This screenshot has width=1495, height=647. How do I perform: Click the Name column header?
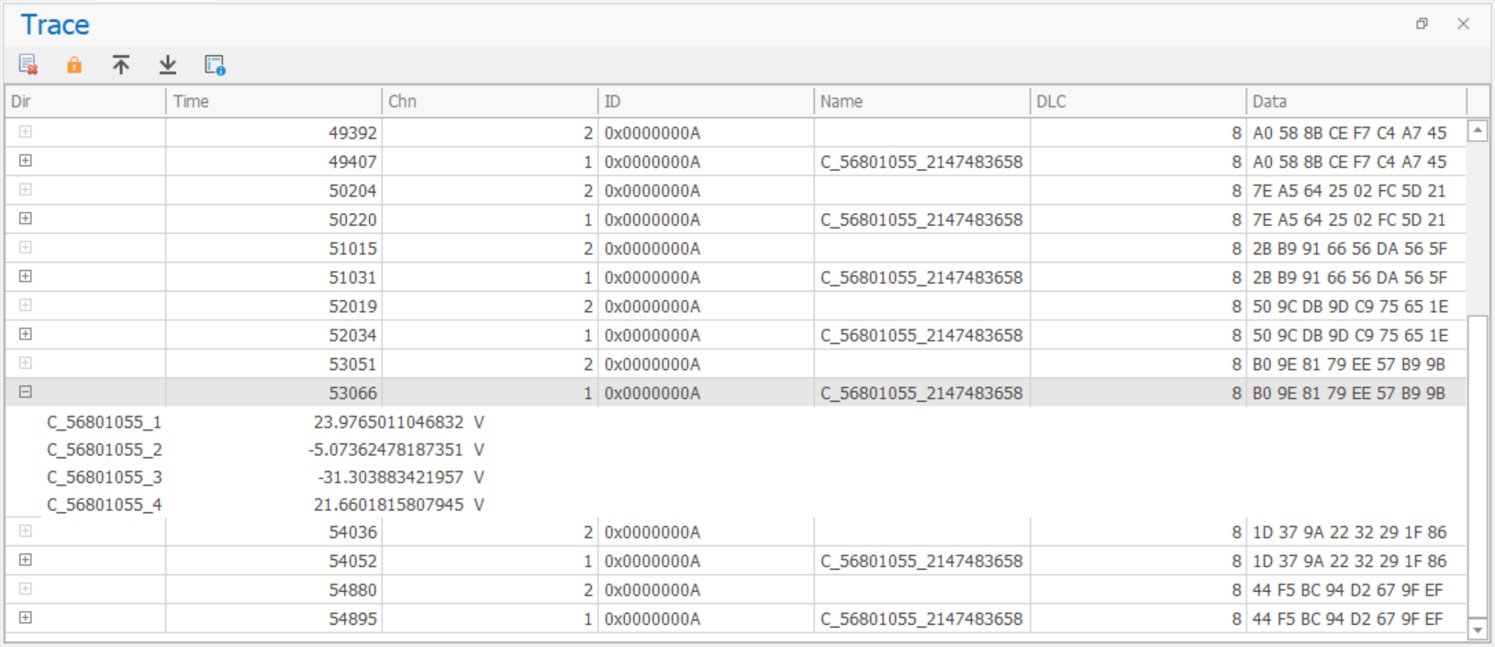click(x=920, y=101)
